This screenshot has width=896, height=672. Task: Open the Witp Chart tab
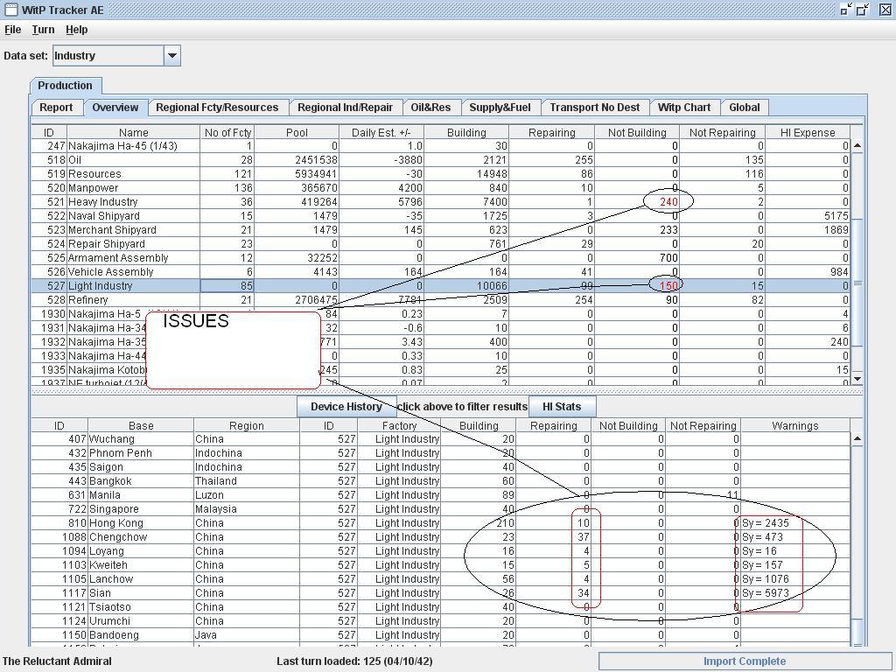[x=684, y=108]
